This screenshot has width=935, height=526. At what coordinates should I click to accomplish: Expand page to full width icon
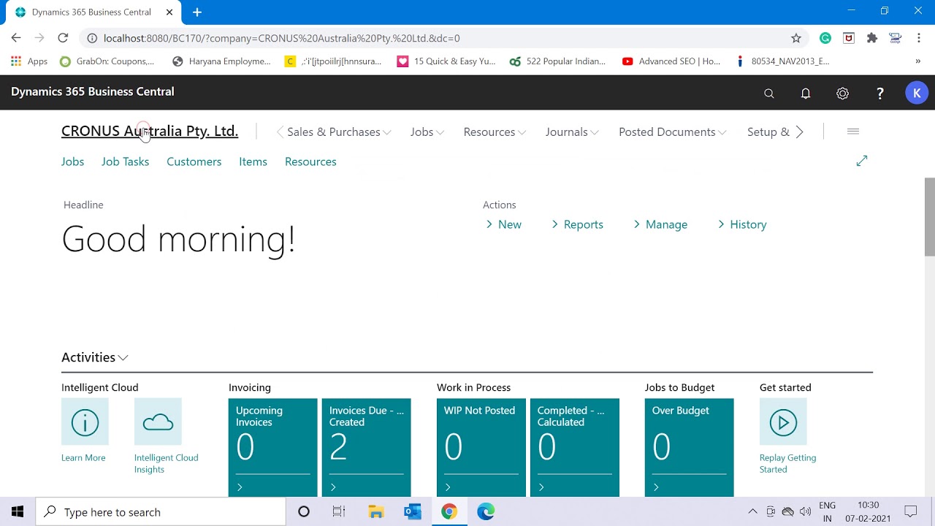[862, 161]
